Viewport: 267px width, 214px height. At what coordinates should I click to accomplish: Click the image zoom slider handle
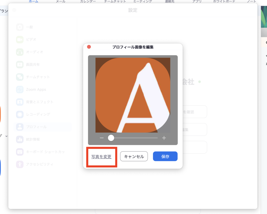[111, 138]
